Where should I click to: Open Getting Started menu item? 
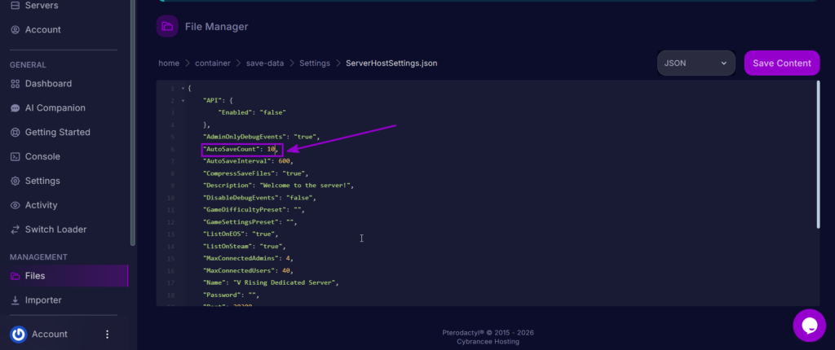click(58, 133)
